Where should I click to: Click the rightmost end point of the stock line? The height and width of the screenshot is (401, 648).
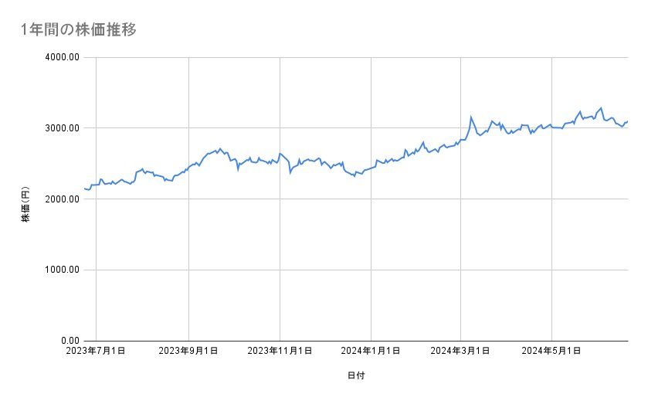[x=627, y=121]
